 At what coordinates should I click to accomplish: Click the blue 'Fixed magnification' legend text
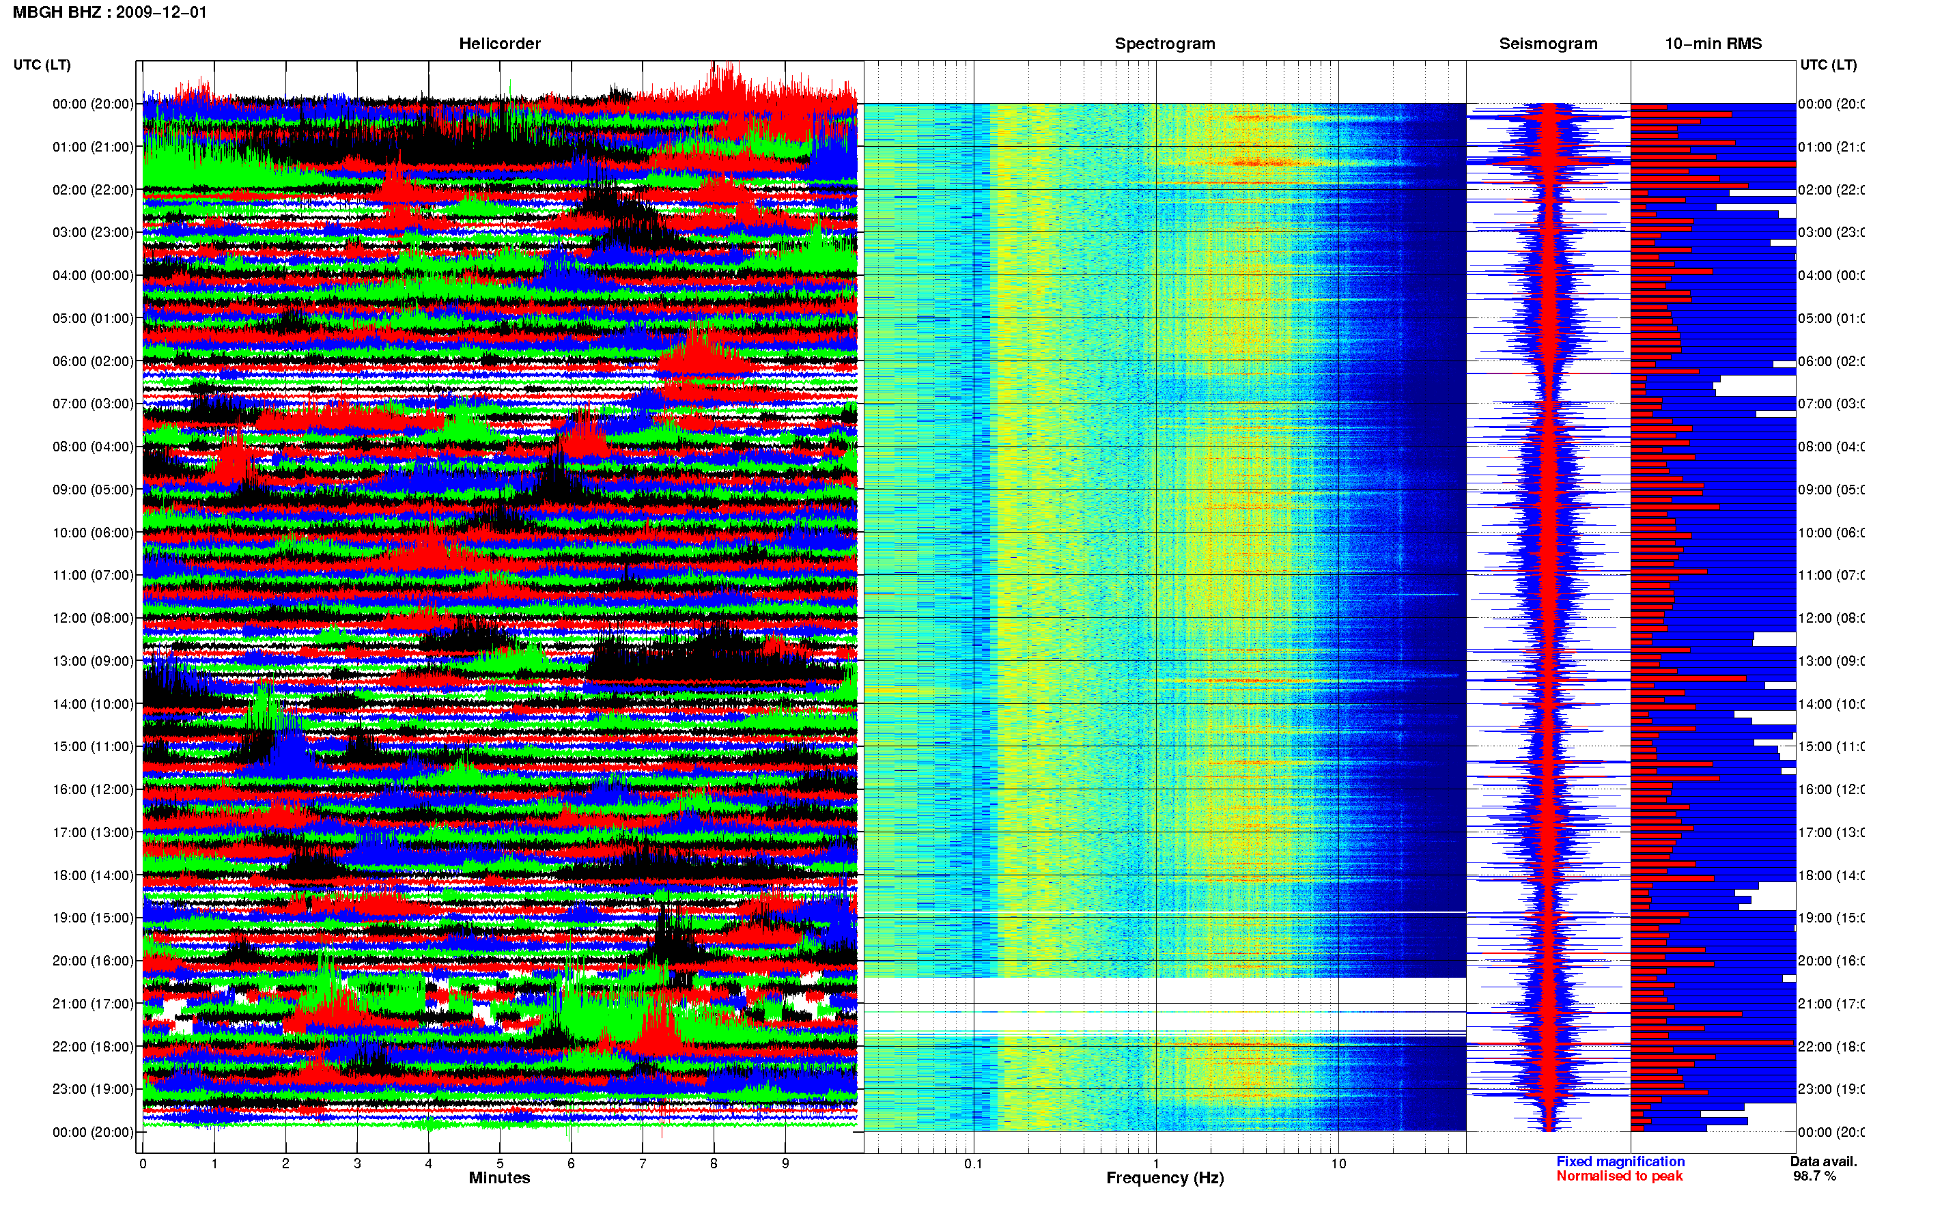(x=1620, y=1161)
